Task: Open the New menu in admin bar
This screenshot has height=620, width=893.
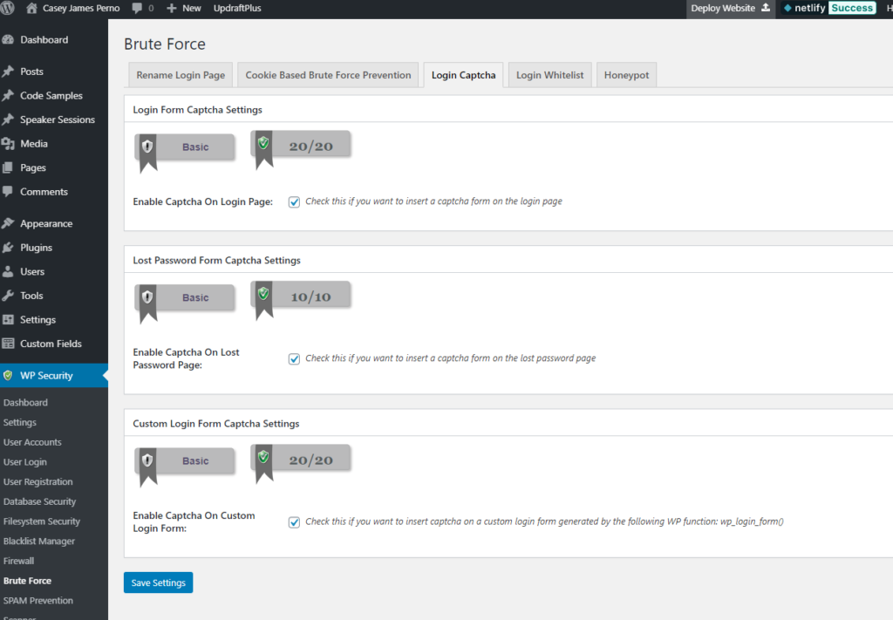Action: (x=184, y=8)
